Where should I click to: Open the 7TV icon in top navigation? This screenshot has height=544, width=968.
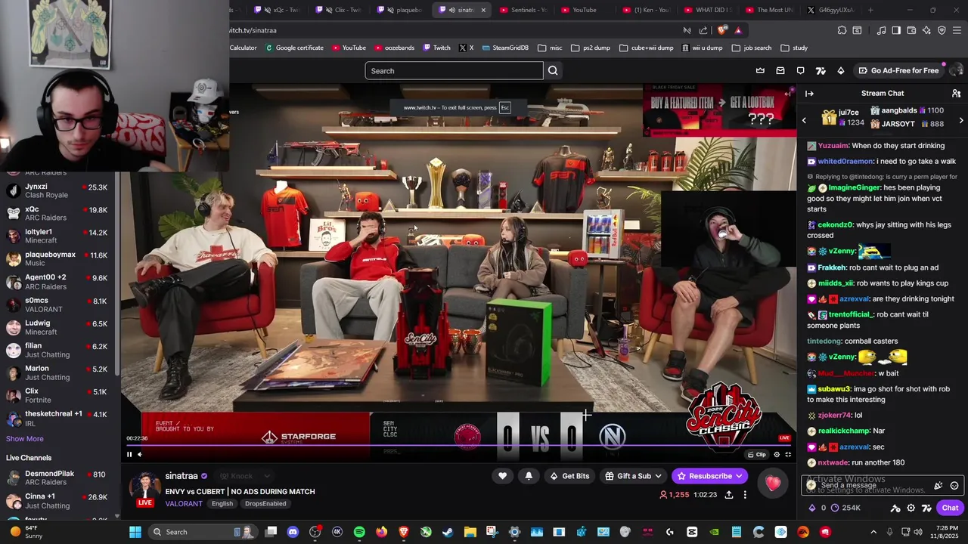pos(821,71)
